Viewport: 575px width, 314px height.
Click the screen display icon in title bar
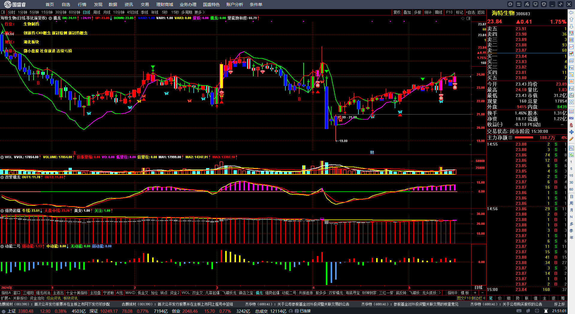535,4
